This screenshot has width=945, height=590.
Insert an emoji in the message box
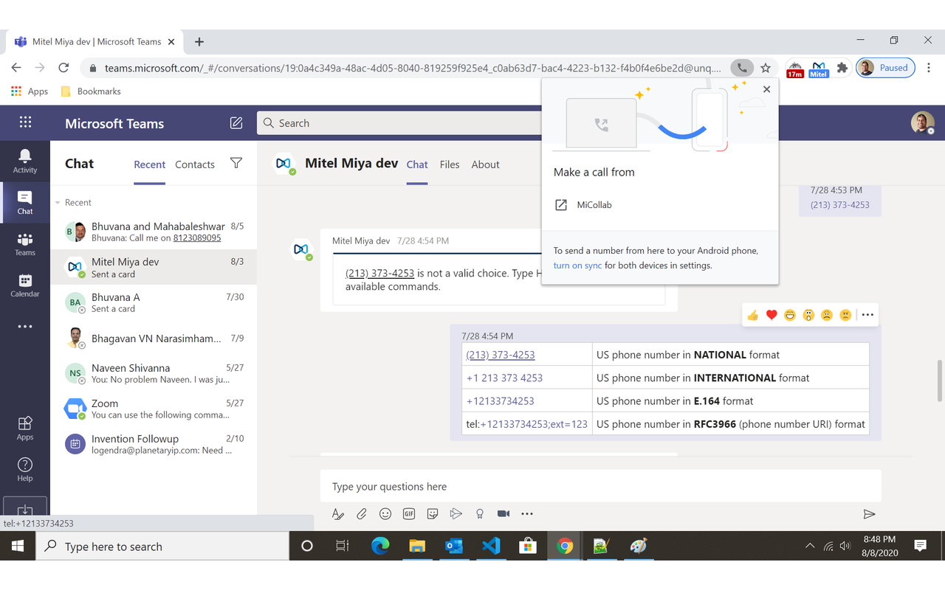[x=385, y=513]
